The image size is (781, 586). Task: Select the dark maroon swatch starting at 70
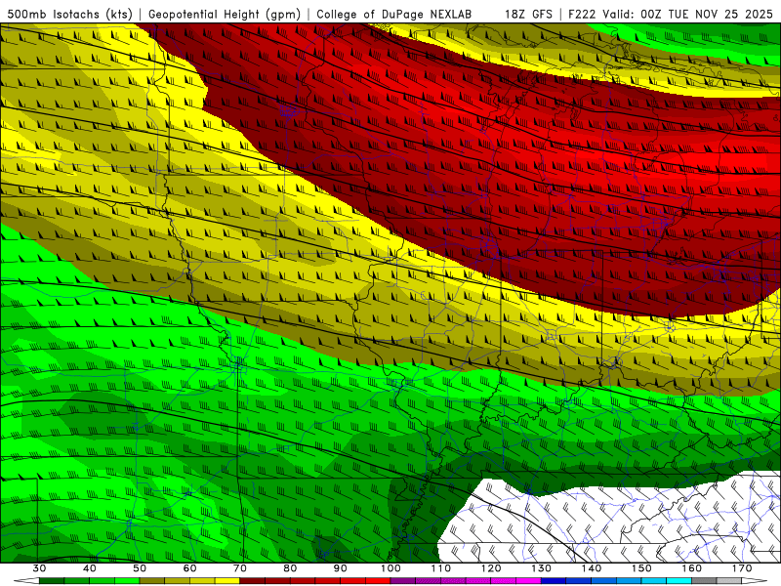pyautogui.click(x=253, y=581)
